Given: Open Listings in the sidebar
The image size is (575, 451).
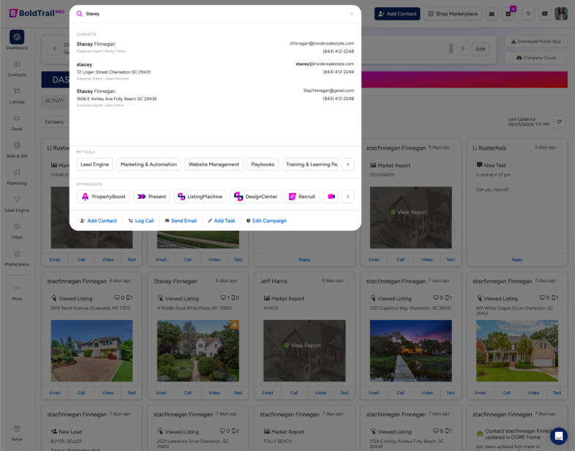Looking at the screenshot, I should pos(17,96).
